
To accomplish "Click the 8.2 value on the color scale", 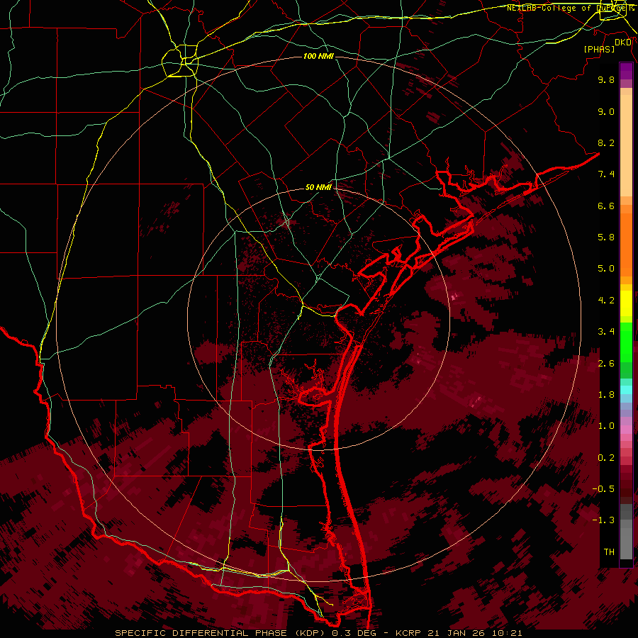I will 606,142.
